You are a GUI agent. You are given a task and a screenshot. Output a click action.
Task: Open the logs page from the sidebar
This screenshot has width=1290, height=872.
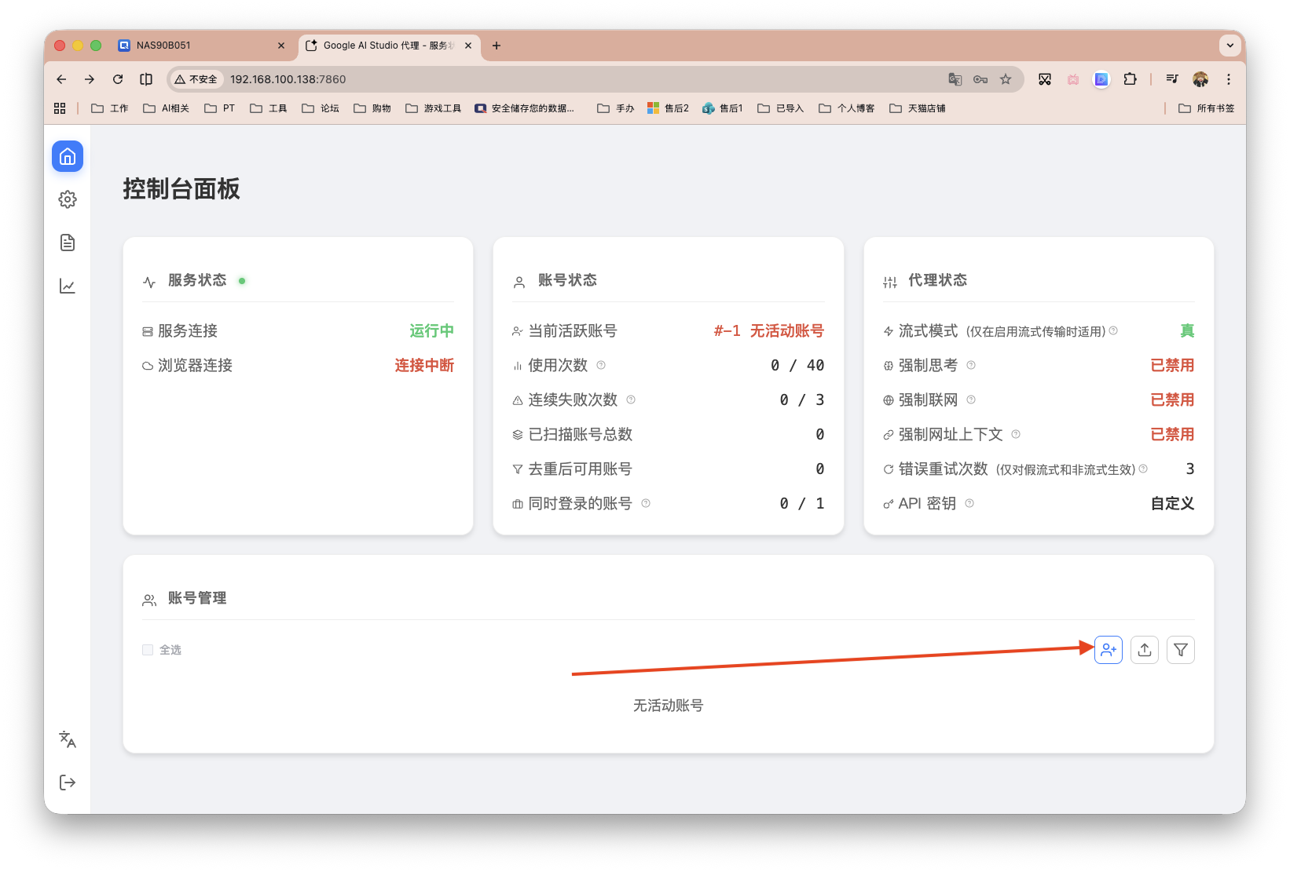pyautogui.click(x=67, y=243)
